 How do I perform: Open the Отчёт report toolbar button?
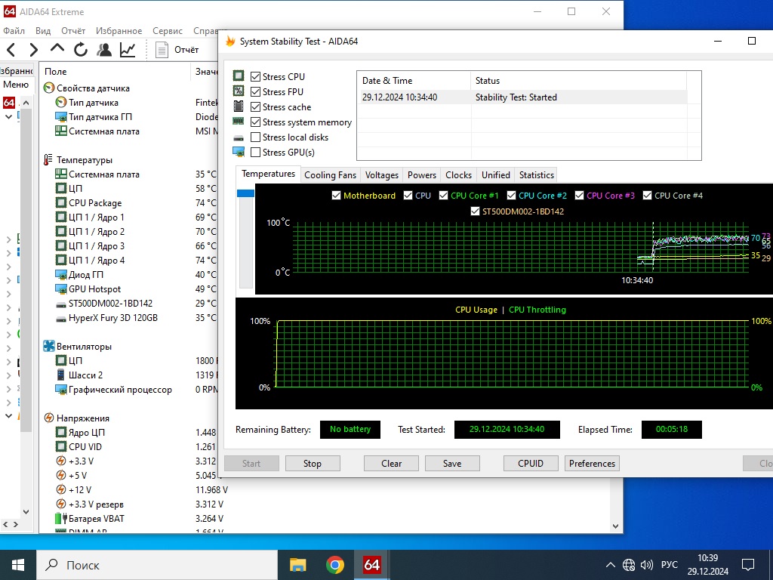[x=177, y=50]
